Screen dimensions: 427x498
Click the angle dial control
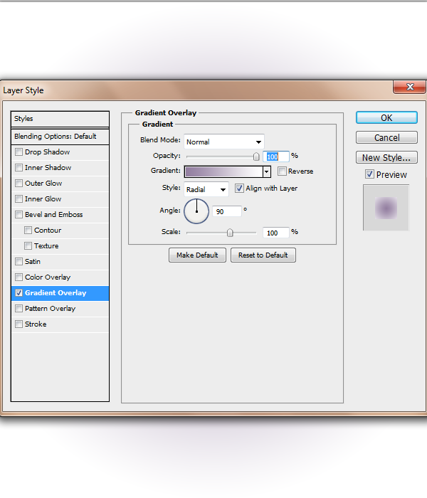(x=196, y=211)
